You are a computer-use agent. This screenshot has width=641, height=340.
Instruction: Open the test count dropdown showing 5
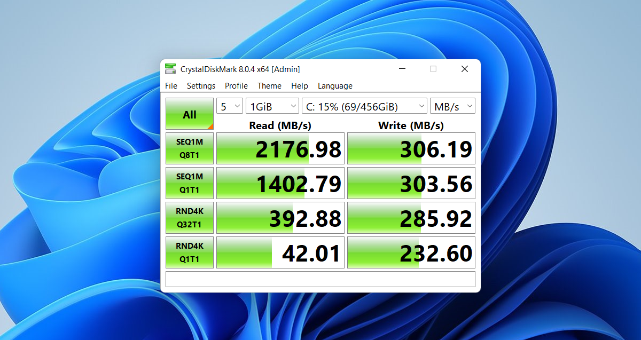coord(230,106)
